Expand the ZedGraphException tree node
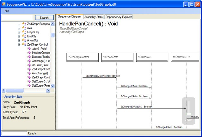 (19, 24)
